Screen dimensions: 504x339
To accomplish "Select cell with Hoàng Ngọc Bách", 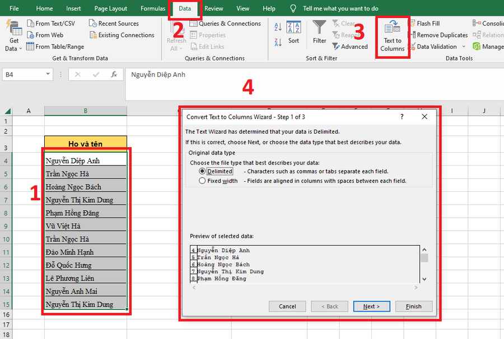I will click(x=86, y=187).
